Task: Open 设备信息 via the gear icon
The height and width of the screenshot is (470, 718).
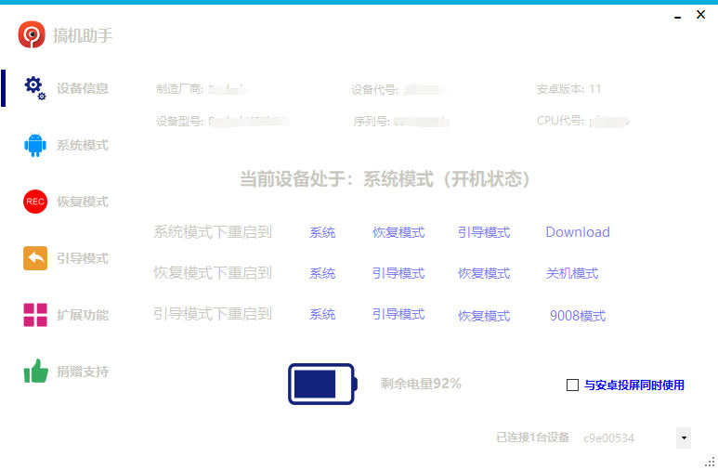Action: (34, 87)
